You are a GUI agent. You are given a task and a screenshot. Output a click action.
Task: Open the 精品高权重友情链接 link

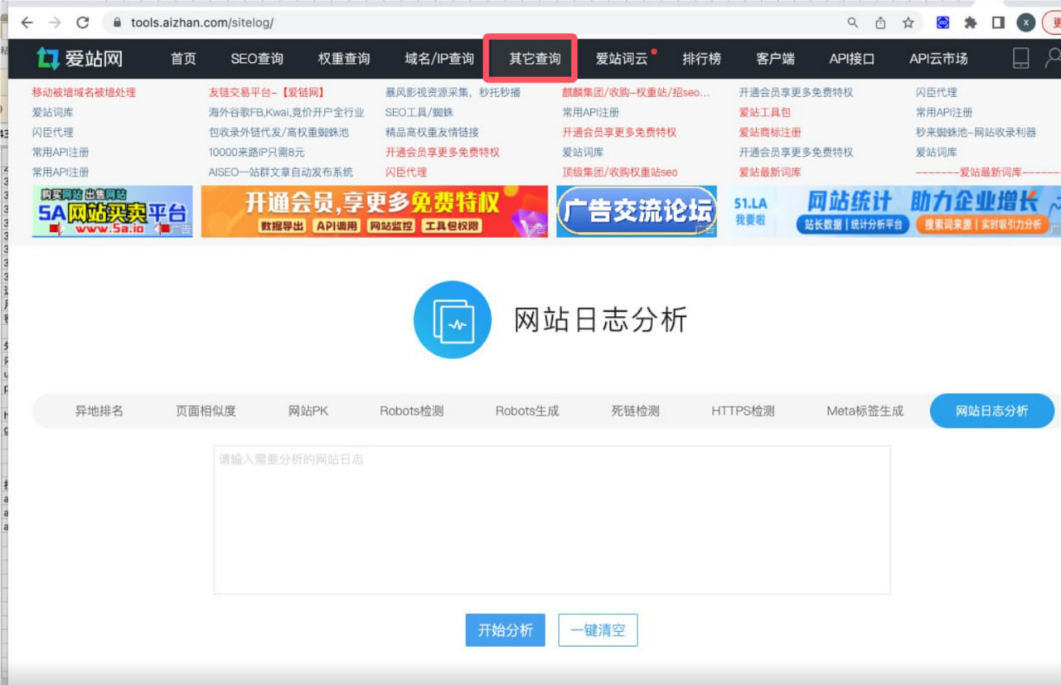pyautogui.click(x=432, y=132)
